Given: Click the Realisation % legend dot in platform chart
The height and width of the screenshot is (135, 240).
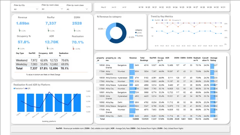Looking at the screenshot, I should click(14, 88).
